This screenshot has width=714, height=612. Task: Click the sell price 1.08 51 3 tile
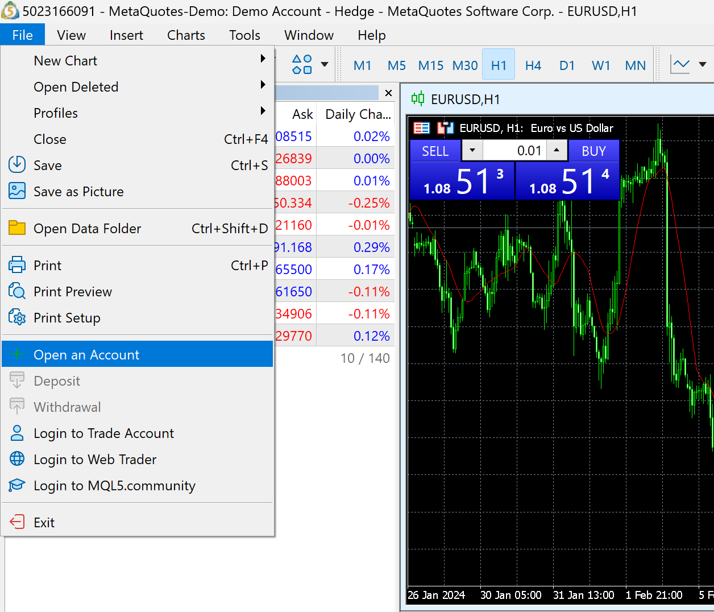point(462,181)
